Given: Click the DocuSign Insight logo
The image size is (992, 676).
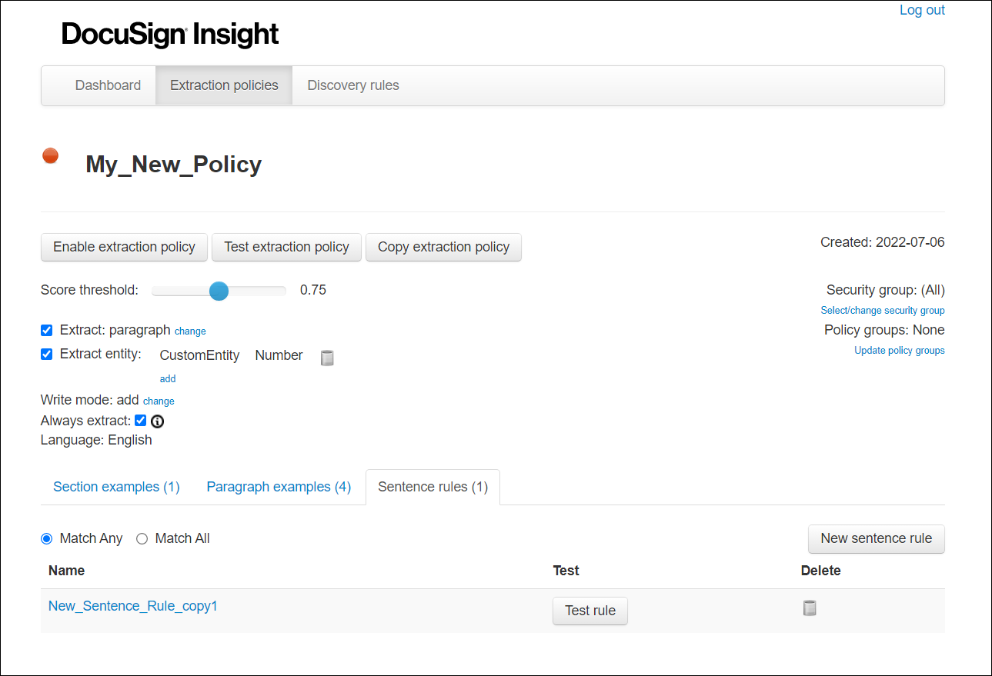Looking at the screenshot, I should coord(170,34).
